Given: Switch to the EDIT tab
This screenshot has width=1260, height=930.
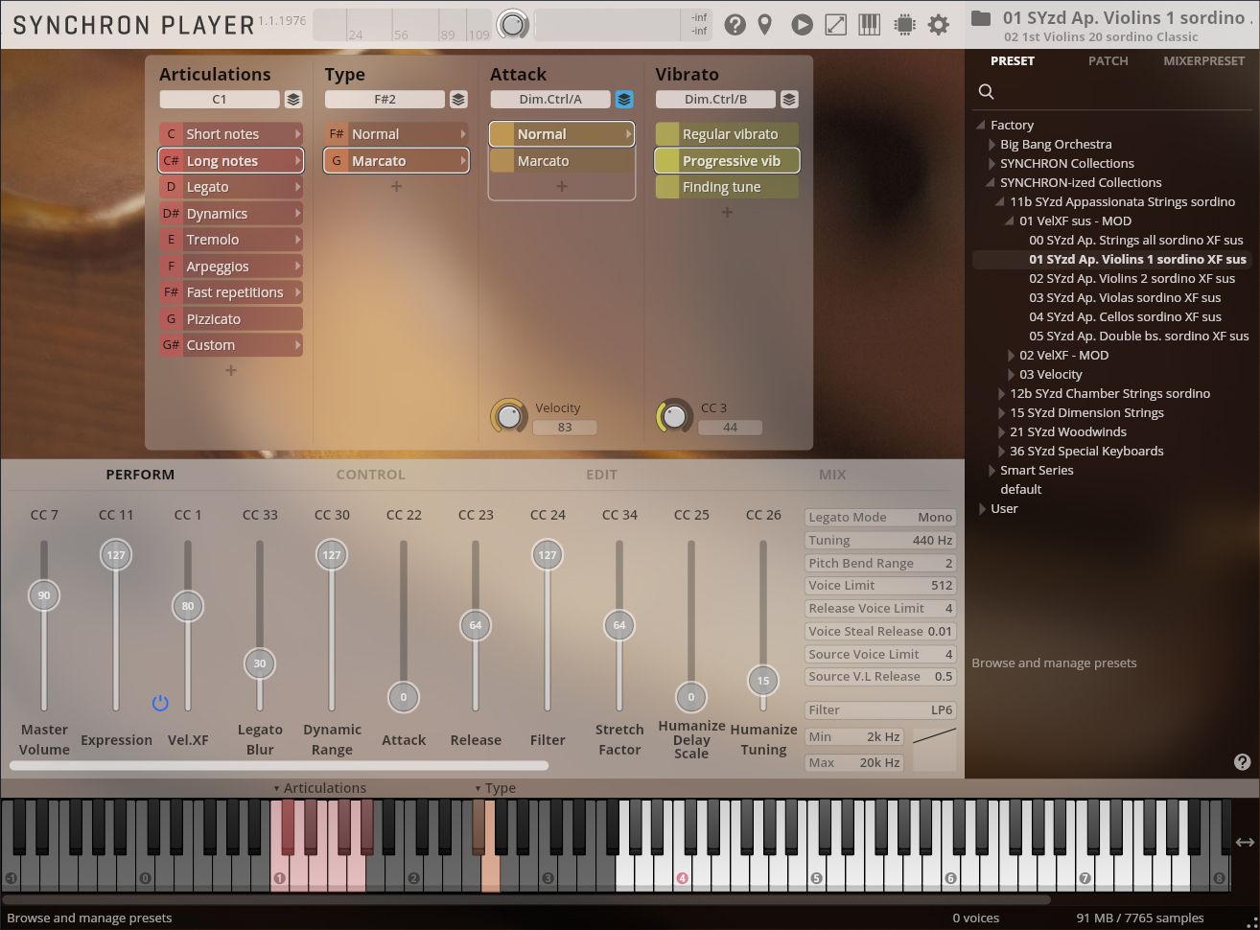Looking at the screenshot, I should tap(601, 475).
